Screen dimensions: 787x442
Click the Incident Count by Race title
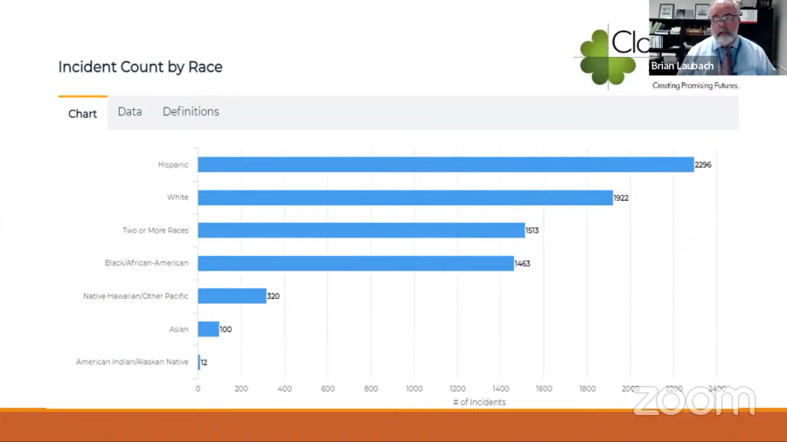[140, 67]
